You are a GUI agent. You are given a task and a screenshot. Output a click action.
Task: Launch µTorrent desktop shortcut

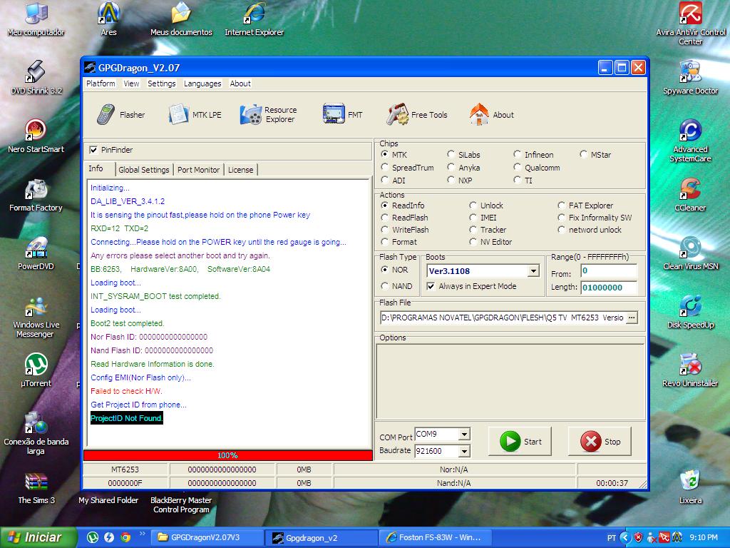click(36, 371)
